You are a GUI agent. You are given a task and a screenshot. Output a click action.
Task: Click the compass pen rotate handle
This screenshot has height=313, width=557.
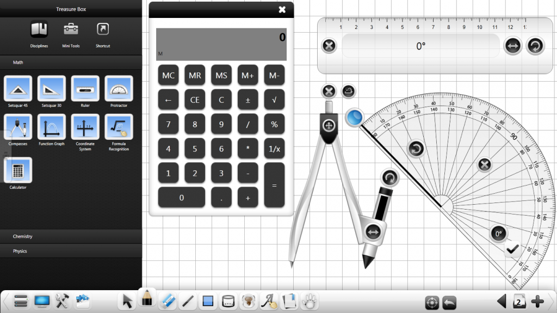(390, 177)
